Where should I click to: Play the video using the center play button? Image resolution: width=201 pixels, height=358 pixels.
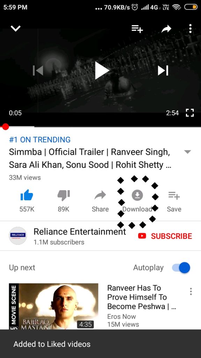click(x=102, y=71)
